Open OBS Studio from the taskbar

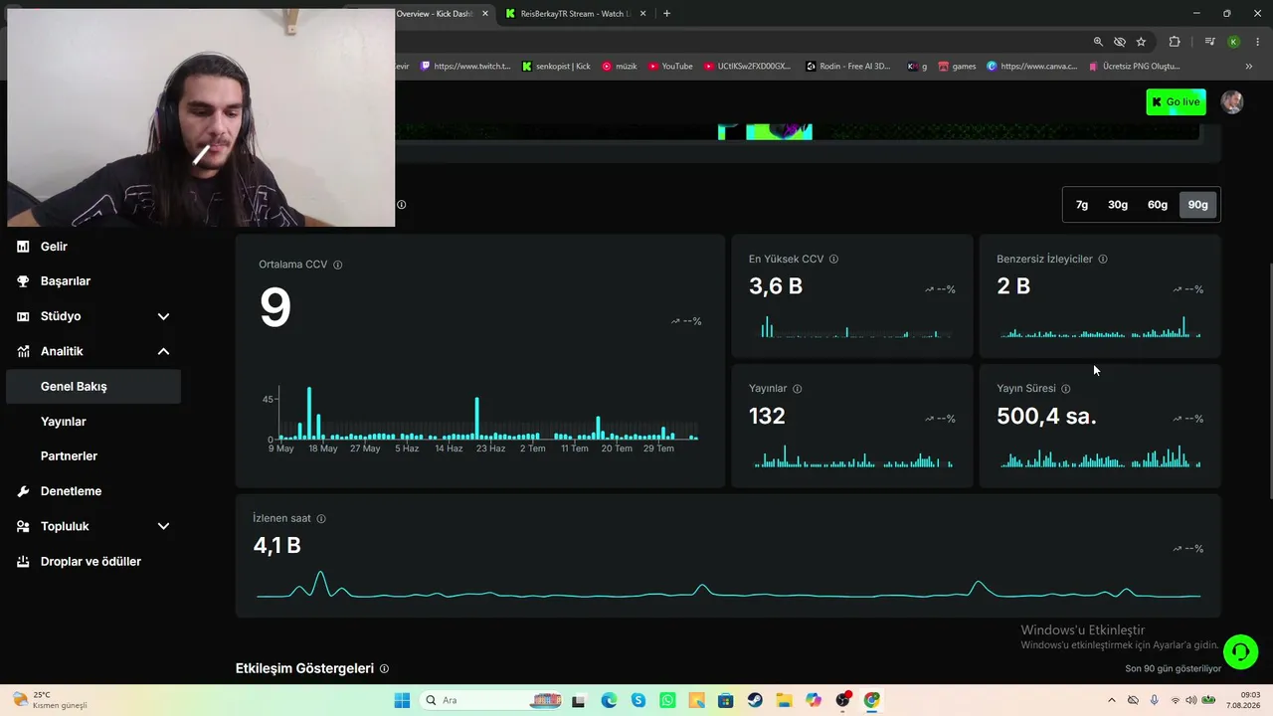tap(843, 700)
